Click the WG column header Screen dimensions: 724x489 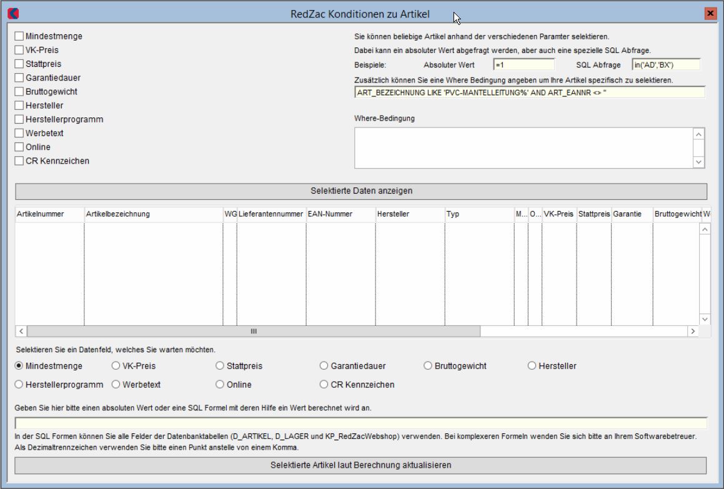231,214
